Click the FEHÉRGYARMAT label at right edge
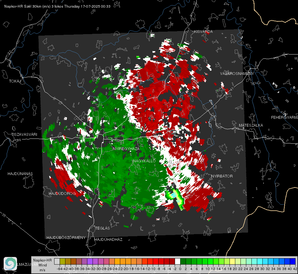The image size is (298, 274). [x=285, y=118]
